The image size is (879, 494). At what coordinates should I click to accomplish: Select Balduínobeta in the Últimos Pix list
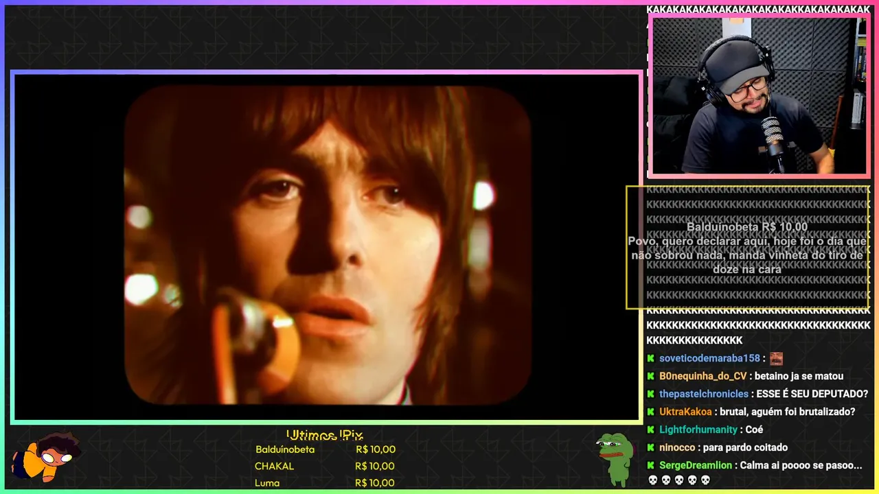[x=285, y=449]
